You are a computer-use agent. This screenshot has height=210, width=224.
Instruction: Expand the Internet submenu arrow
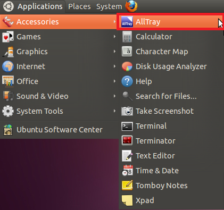(x=114, y=66)
